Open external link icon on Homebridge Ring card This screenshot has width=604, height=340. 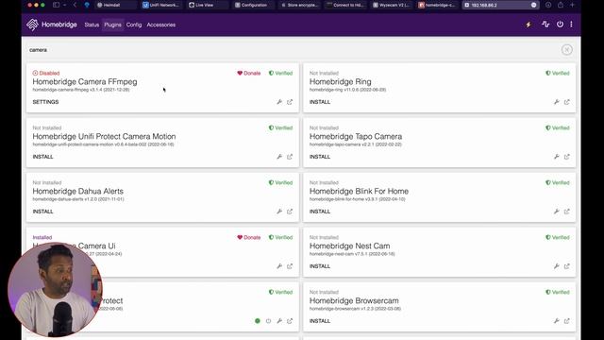coord(566,102)
